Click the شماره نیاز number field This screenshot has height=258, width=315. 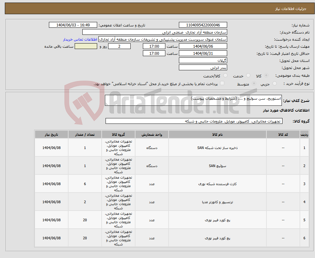click(203, 25)
